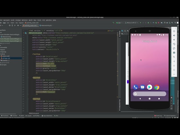Open the Component Tree side tab
180x135 pixels.
click(x=120, y=105)
